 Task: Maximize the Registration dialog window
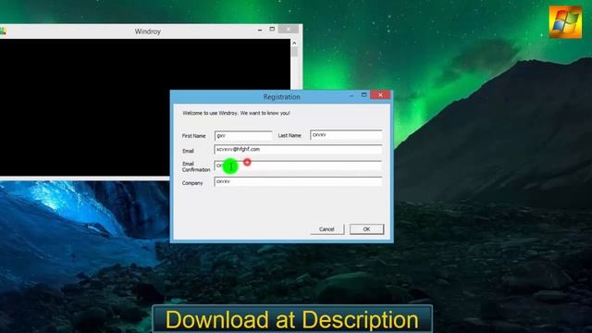click(x=364, y=94)
